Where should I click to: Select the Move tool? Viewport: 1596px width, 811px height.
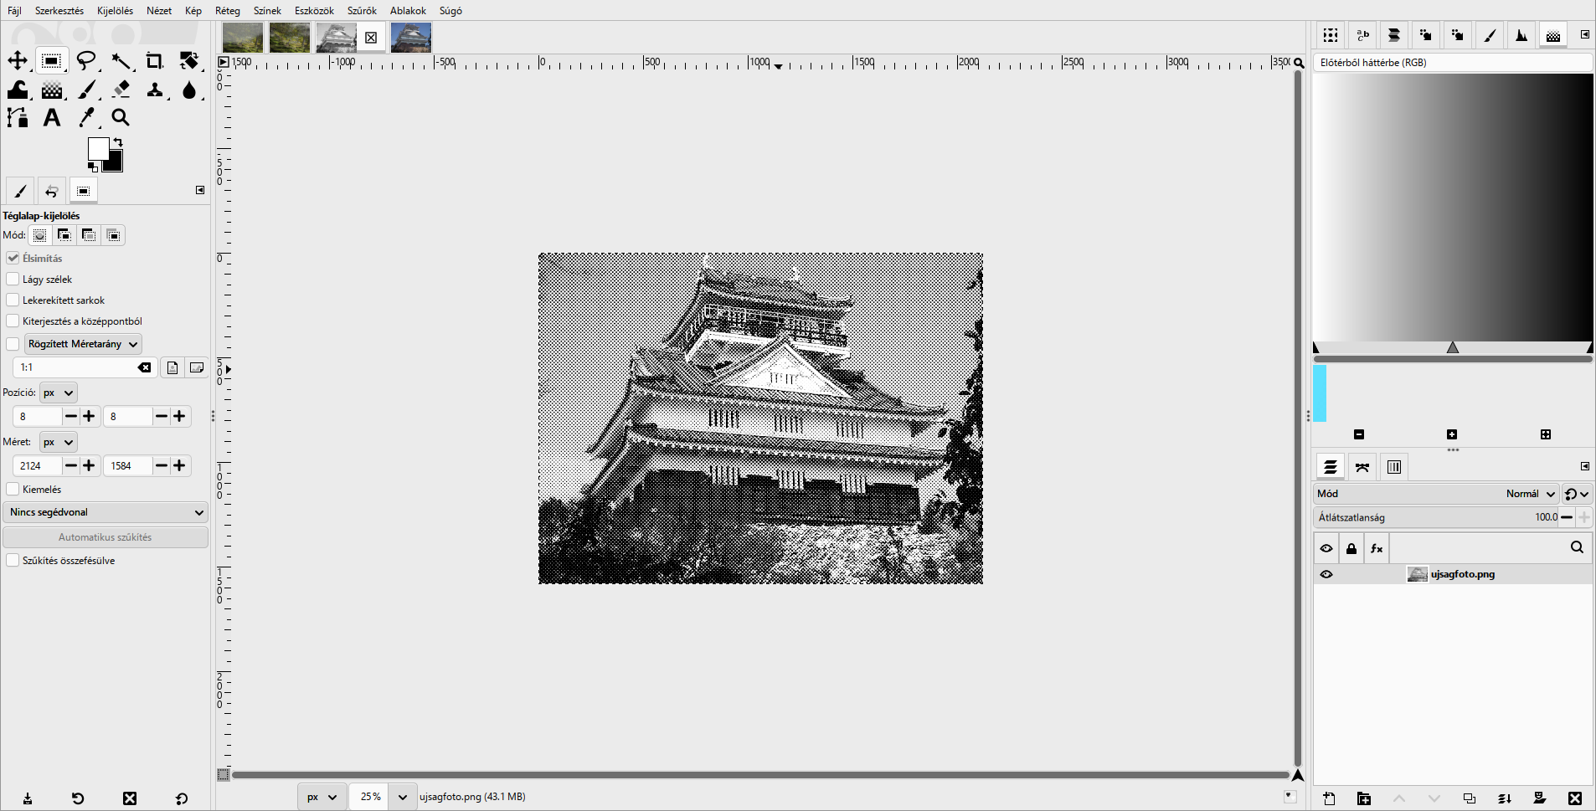tap(18, 60)
